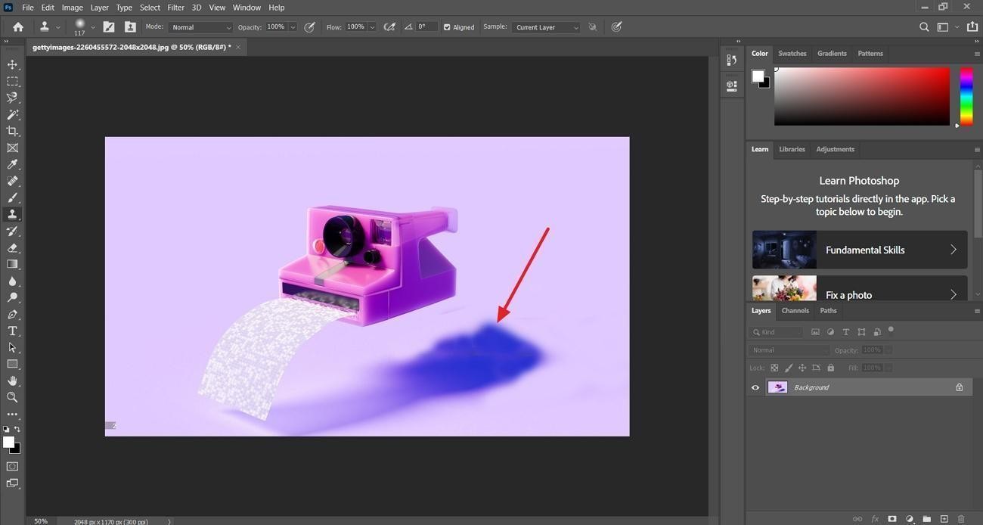Toggle the Aligned checkbox
Screen dimensions: 983x525
click(447, 27)
